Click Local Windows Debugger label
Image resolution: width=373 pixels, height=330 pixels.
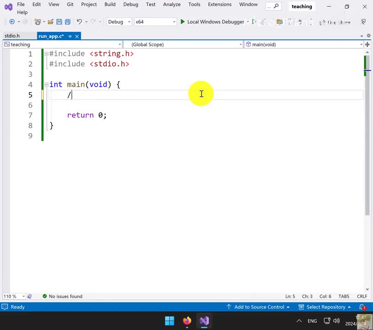pyautogui.click(x=215, y=22)
